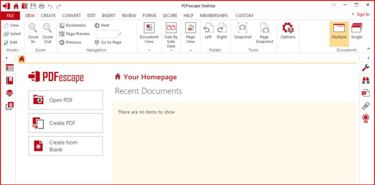
Task: Activate the Select text mode
Action: [x=12, y=34]
